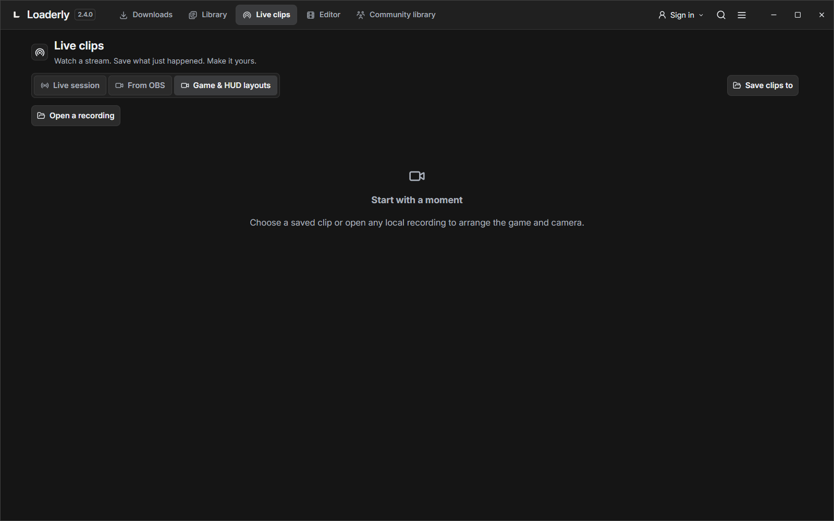Switch to the From OBS segment

pos(140,85)
